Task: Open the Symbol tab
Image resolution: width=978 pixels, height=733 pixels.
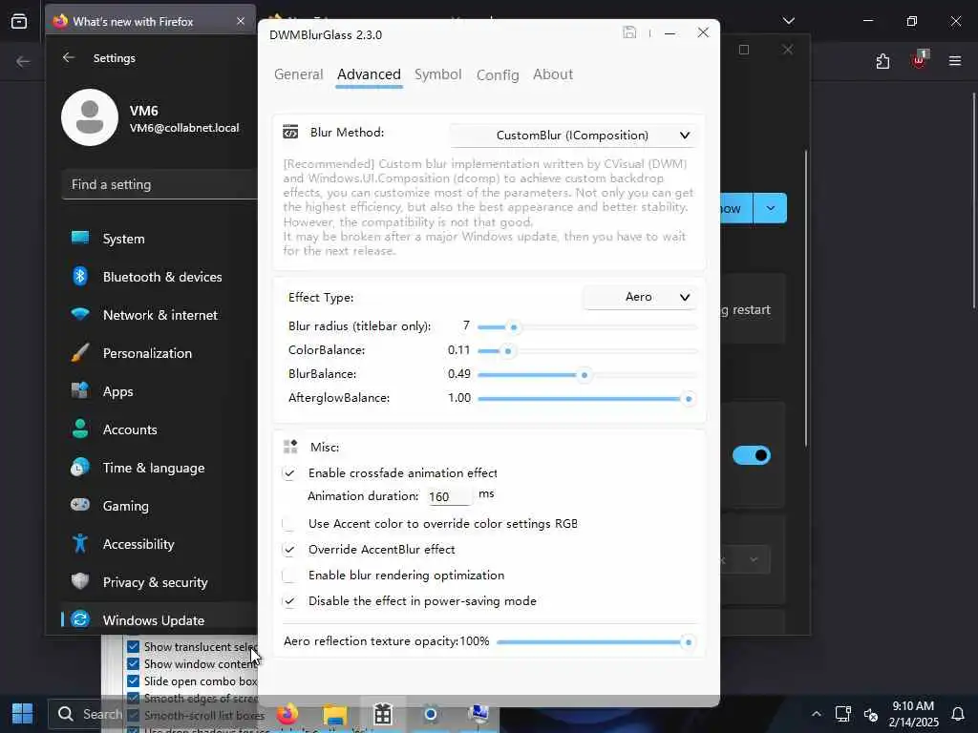Action: click(437, 74)
